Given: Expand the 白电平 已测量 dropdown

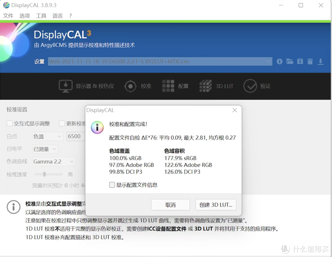Looking at the screenshot, I should point(45,149).
